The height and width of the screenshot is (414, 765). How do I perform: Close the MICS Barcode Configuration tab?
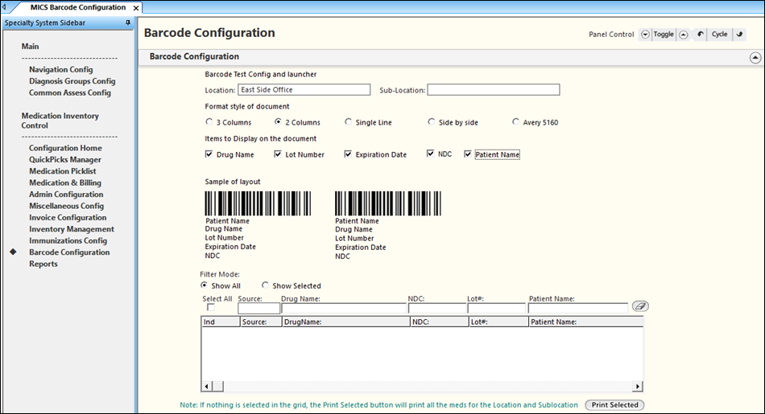tap(136, 8)
